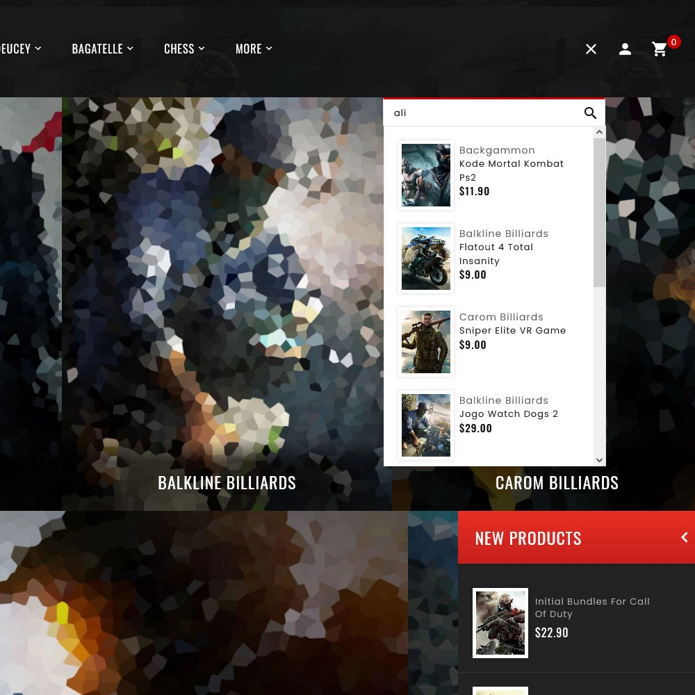
Task: Open the More menu dropdown
Action: pos(254,49)
